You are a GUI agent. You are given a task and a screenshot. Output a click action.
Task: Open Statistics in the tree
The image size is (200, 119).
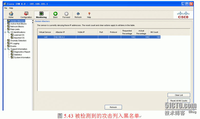pyautogui.click(x=18, y=55)
